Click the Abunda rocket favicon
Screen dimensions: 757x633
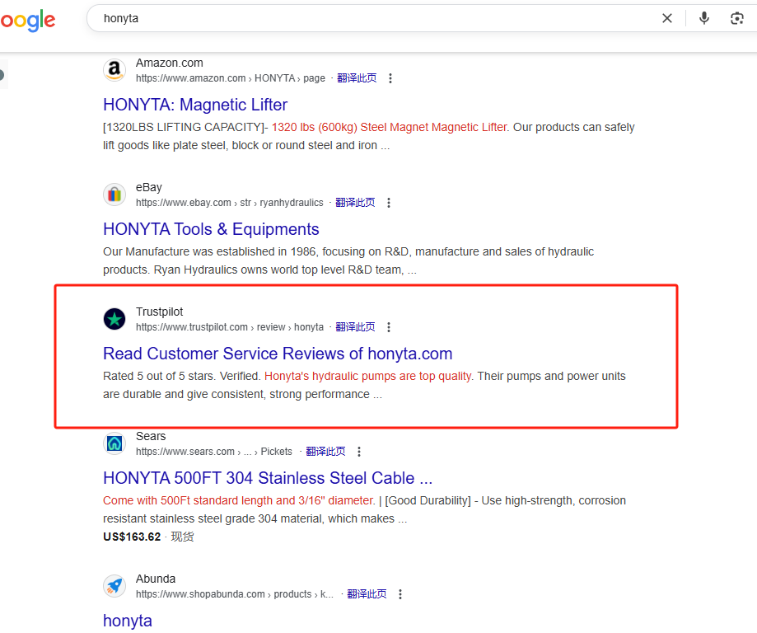[114, 586]
